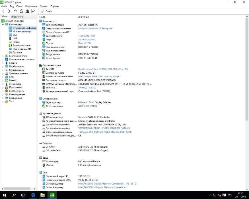Click the Мышь icon in the Ввод section

[x=44, y=165]
